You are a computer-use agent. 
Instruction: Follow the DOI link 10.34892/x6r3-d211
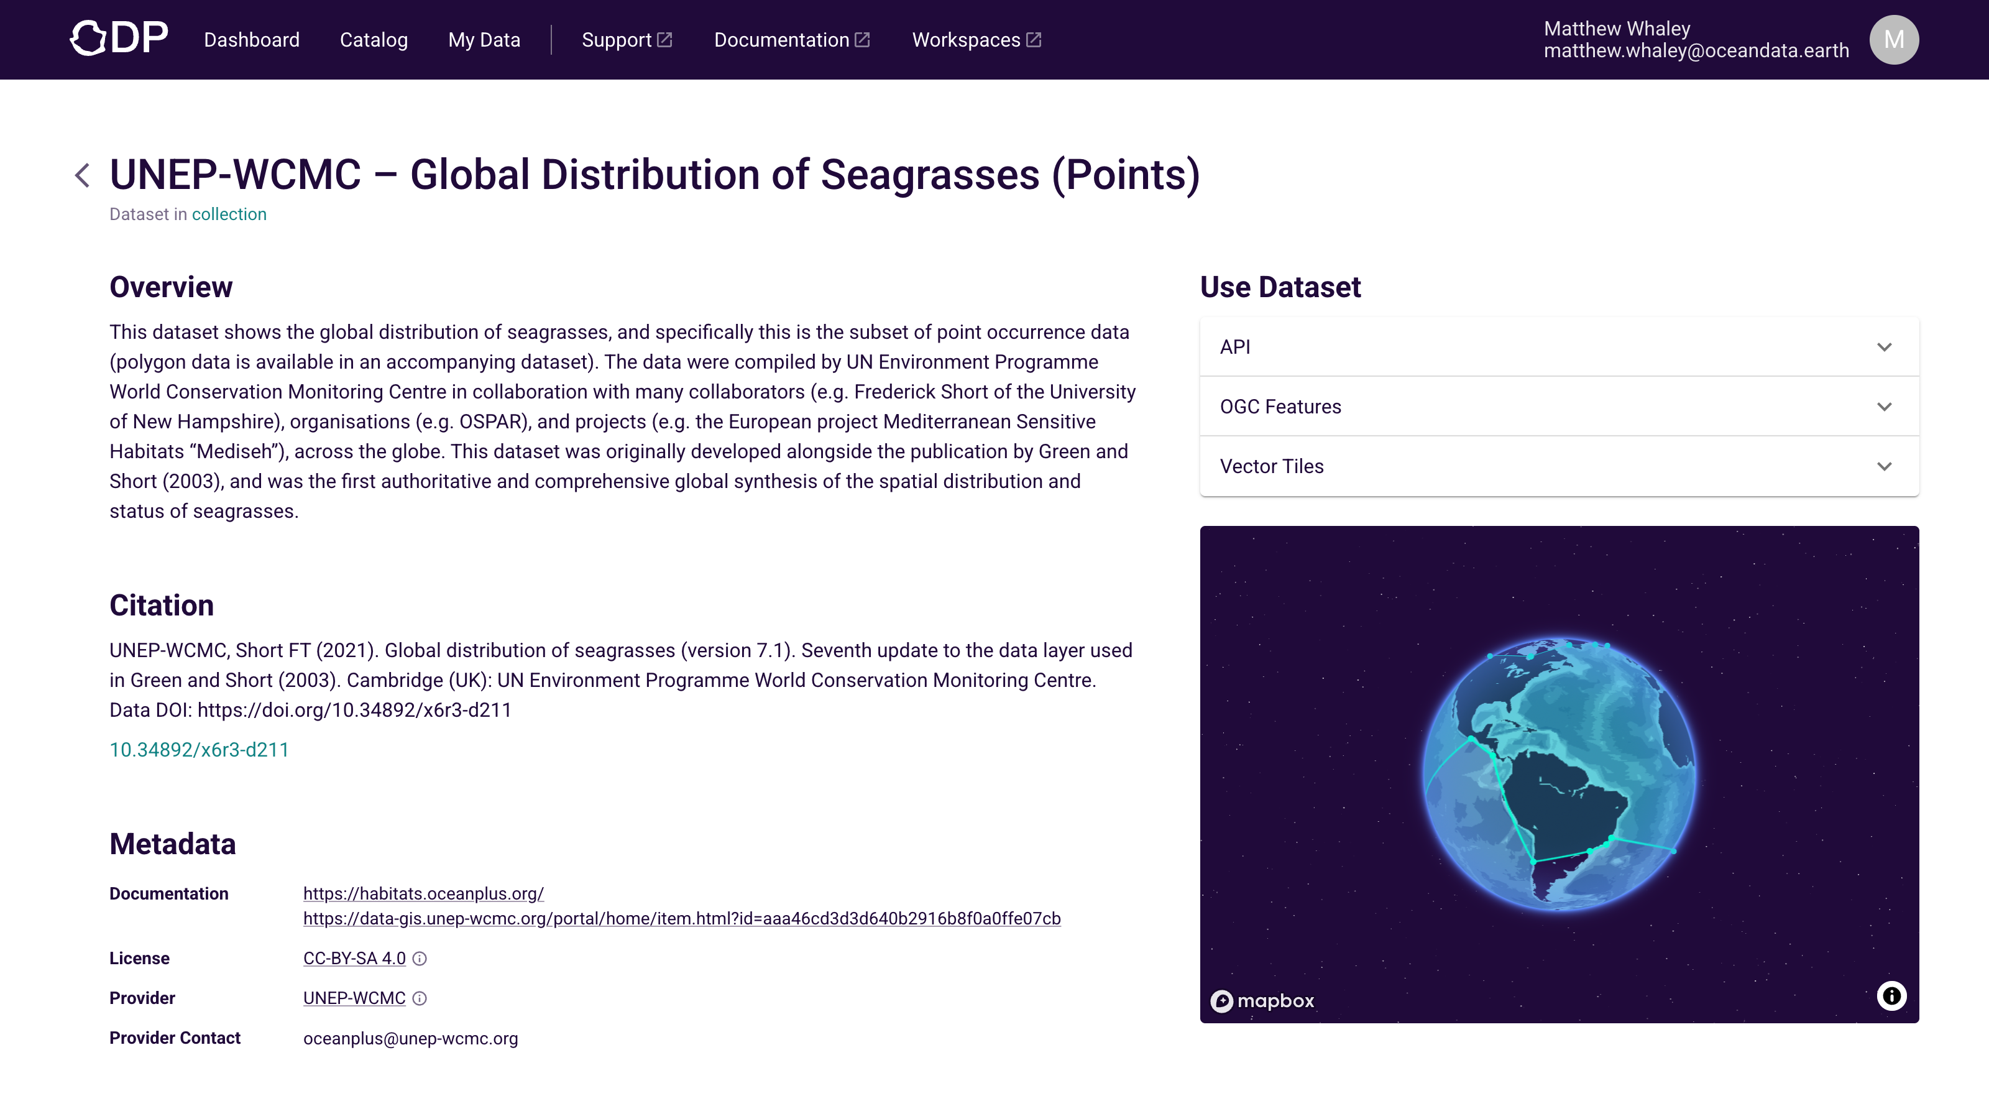(x=199, y=749)
